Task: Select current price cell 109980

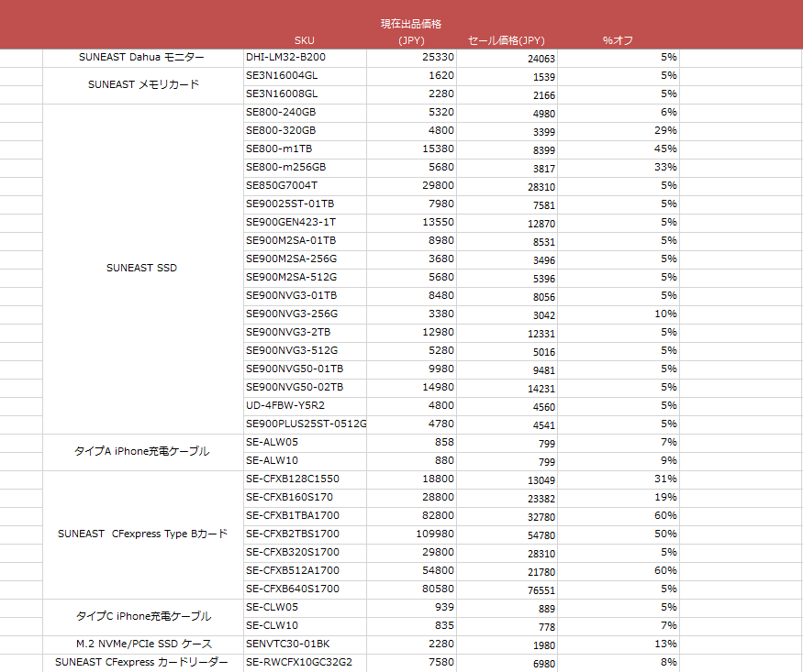Action: pyautogui.click(x=412, y=534)
